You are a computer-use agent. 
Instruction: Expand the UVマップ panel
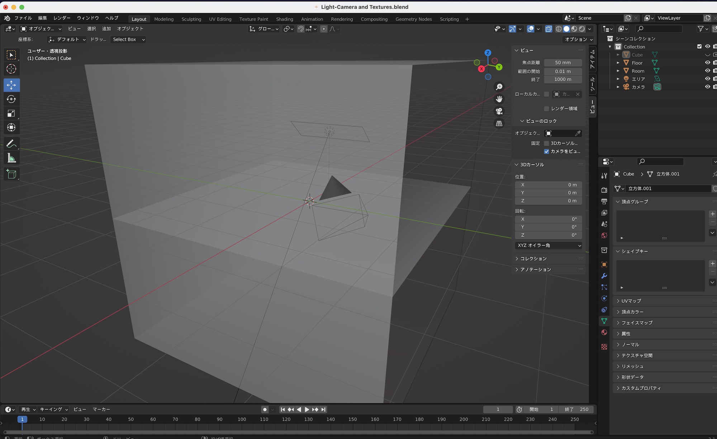pyautogui.click(x=631, y=301)
